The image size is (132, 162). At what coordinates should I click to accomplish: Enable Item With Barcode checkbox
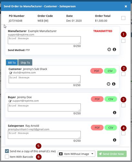(x=7, y=157)
